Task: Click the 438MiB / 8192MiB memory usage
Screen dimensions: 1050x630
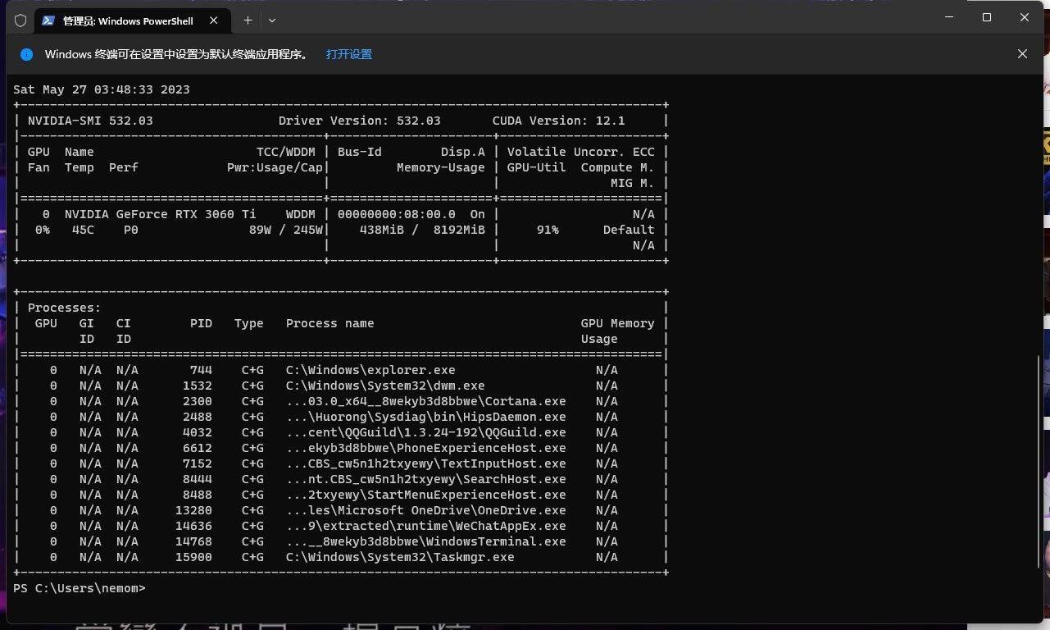Action: click(421, 230)
